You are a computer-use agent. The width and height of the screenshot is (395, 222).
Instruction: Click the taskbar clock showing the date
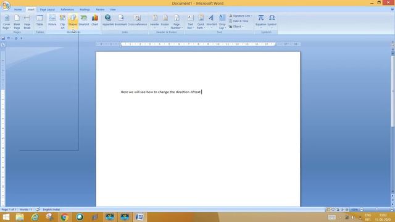tap(383, 218)
